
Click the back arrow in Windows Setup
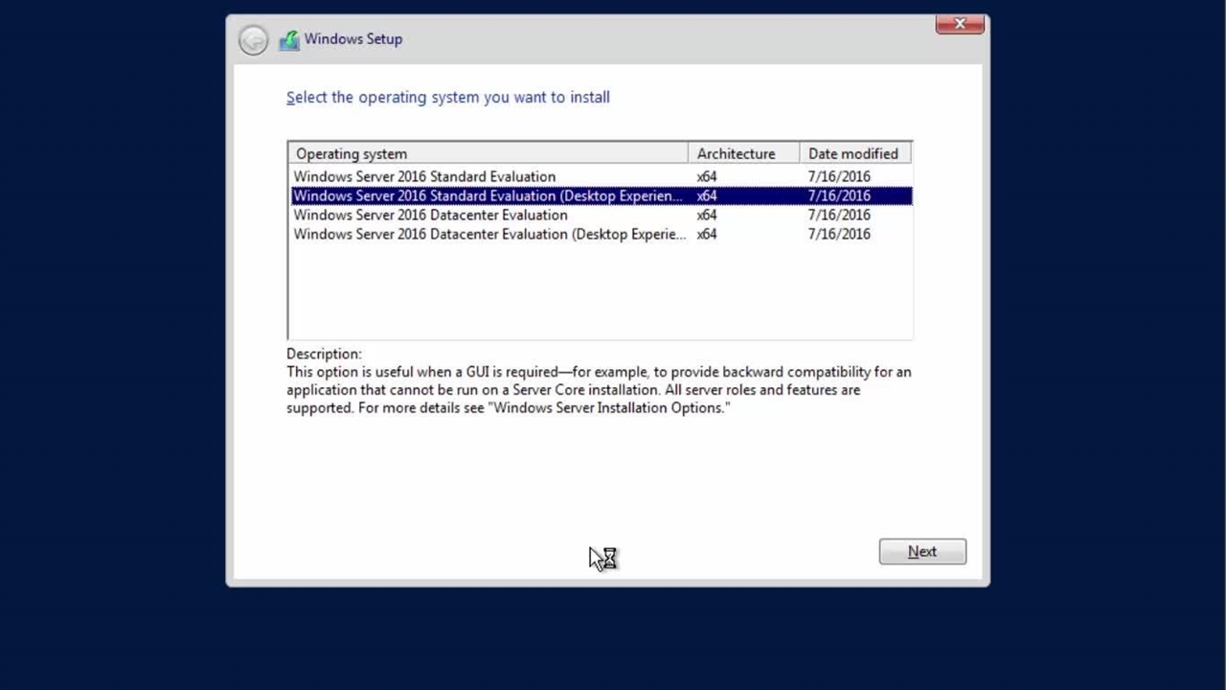253,40
